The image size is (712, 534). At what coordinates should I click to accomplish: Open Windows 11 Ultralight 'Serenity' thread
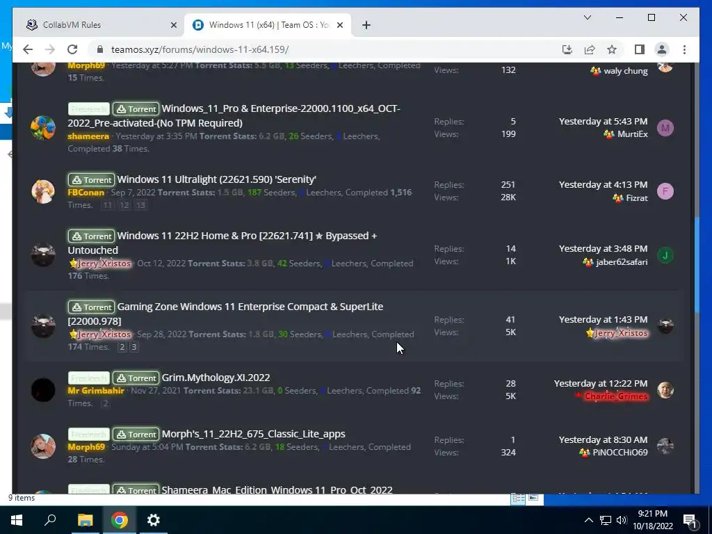[217, 179]
